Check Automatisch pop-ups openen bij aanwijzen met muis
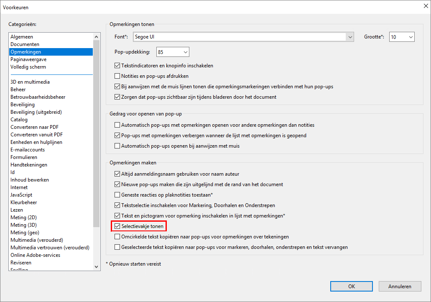The width and height of the screenshot is (431, 302). (117, 146)
